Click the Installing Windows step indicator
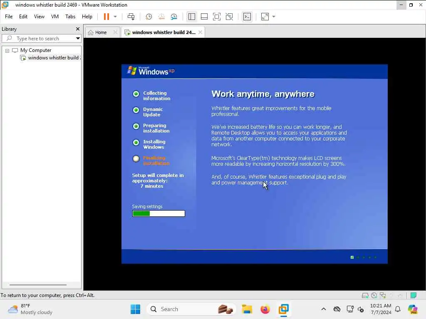This screenshot has height=319, width=426. (x=136, y=143)
